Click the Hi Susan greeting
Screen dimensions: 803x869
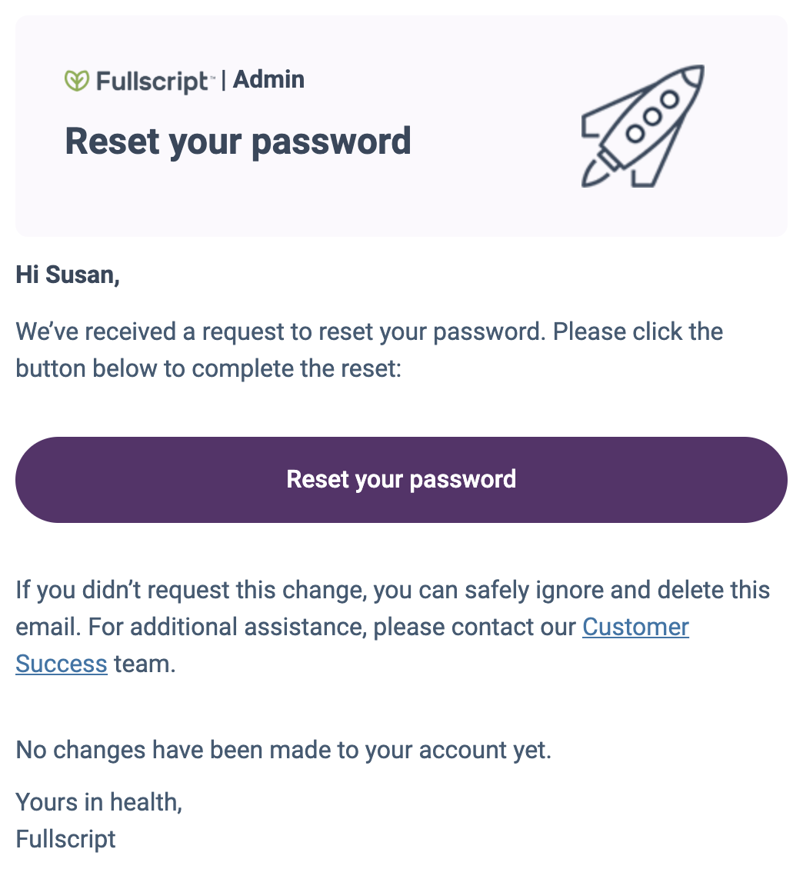click(68, 275)
